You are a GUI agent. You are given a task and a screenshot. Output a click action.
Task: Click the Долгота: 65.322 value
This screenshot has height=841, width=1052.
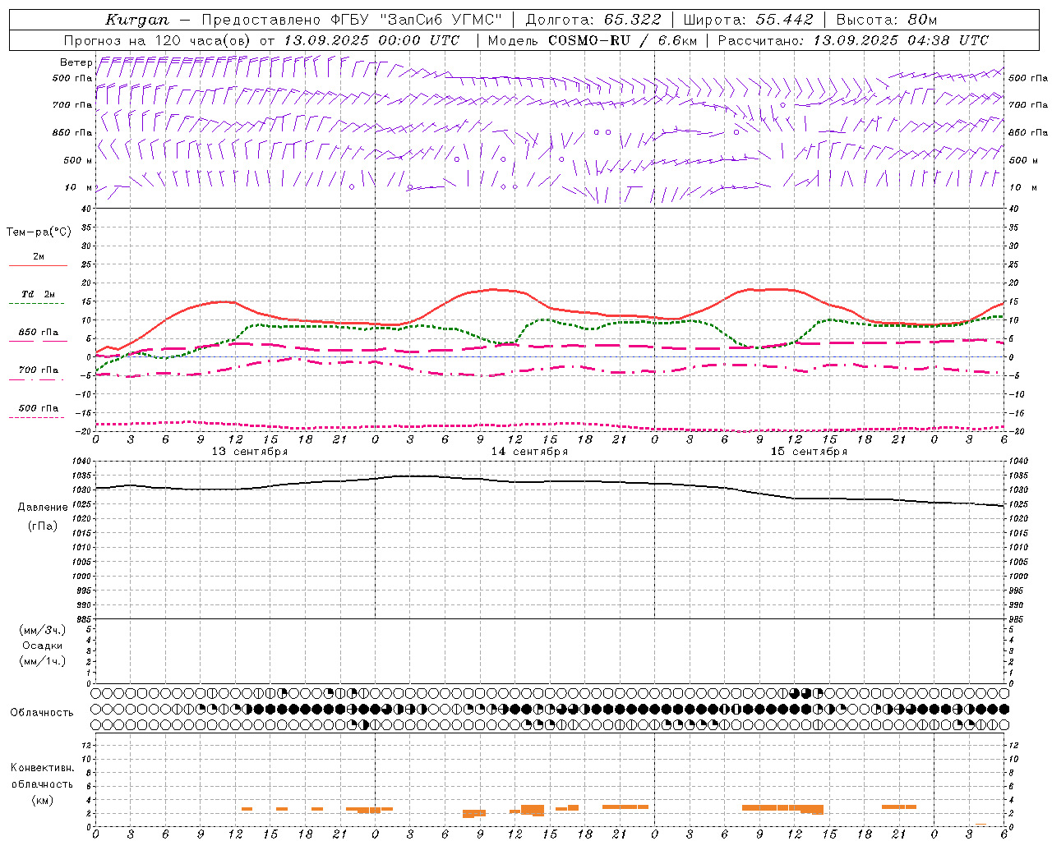[x=593, y=20]
